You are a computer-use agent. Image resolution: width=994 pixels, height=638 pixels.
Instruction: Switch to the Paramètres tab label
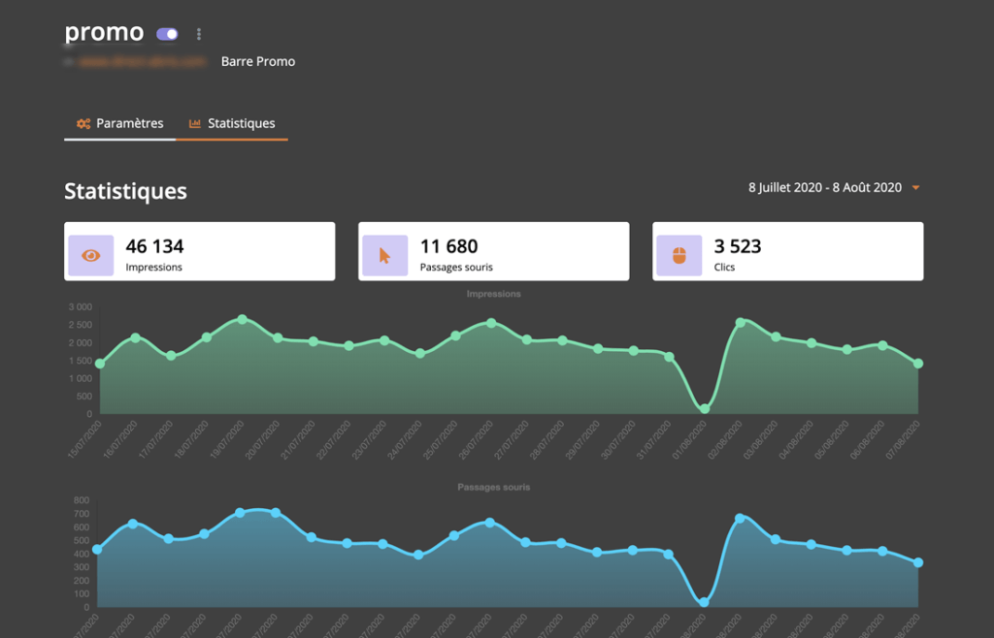point(129,124)
